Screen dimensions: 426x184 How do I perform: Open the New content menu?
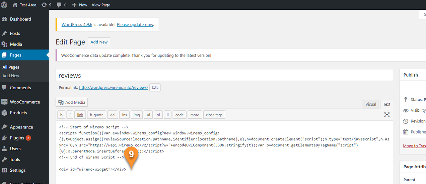tap(80, 5)
